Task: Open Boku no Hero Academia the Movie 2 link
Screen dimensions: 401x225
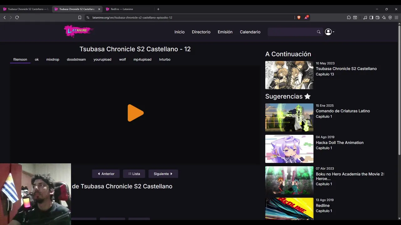Action: click(350, 176)
